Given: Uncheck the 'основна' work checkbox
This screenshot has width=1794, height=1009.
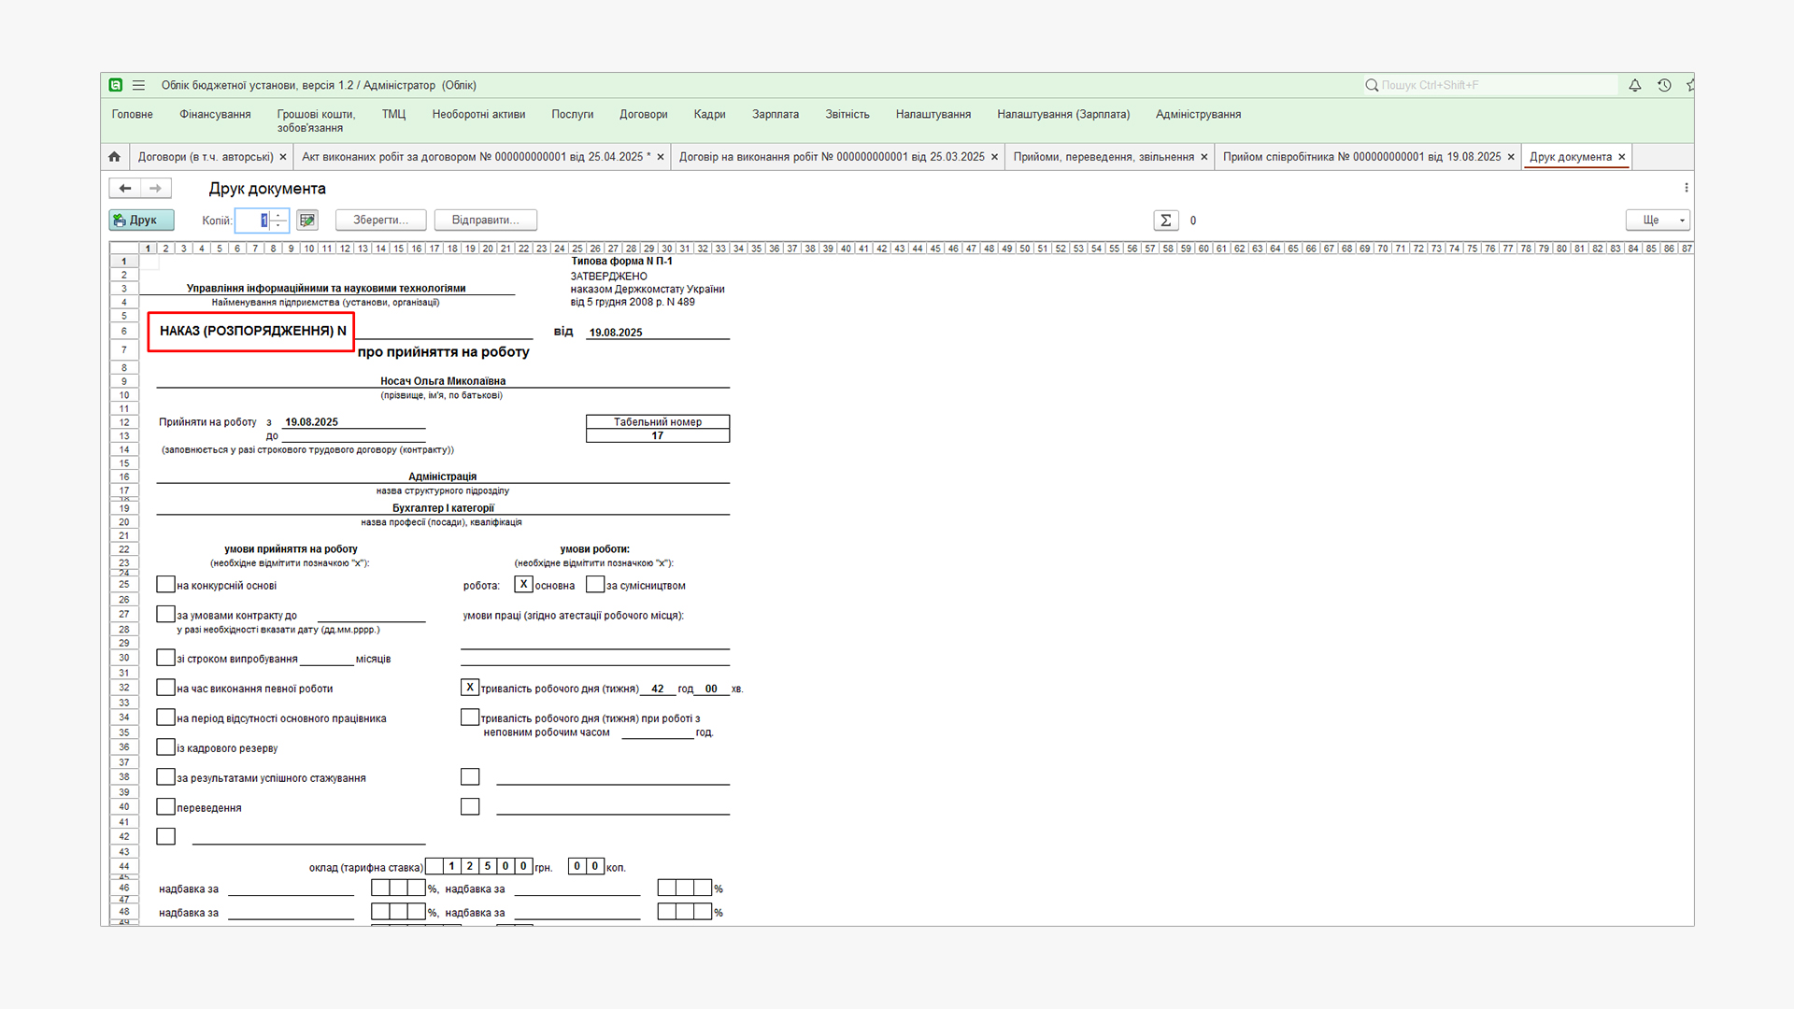Looking at the screenshot, I should point(523,585).
